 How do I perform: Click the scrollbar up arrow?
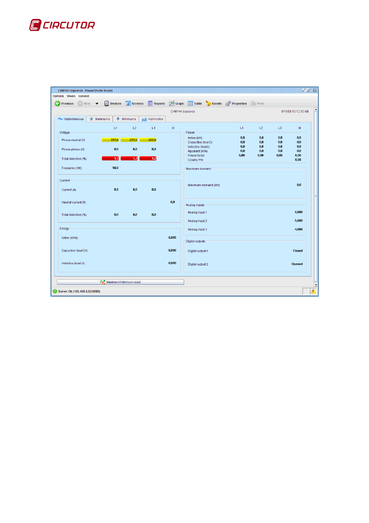(x=316, y=110)
